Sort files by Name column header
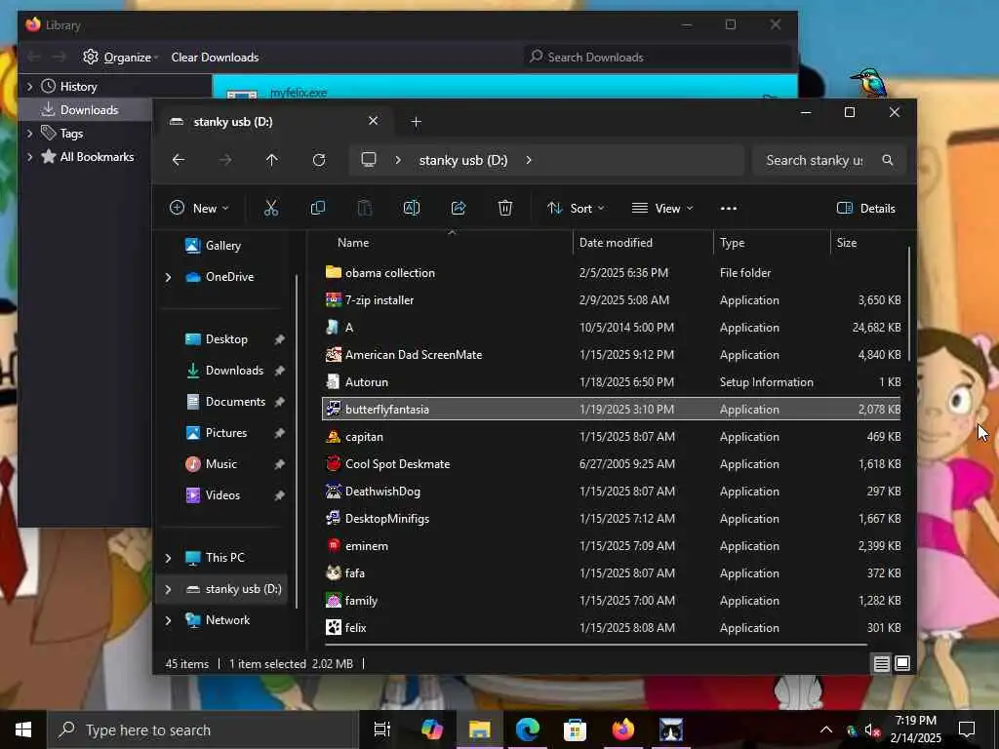The height and width of the screenshot is (749, 999). (353, 243)
